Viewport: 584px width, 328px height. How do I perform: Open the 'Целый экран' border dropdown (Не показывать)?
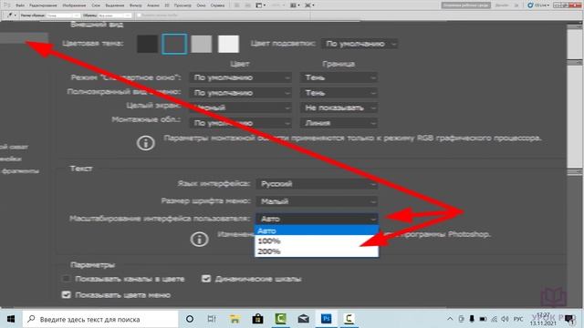click(x=339, y=108)
